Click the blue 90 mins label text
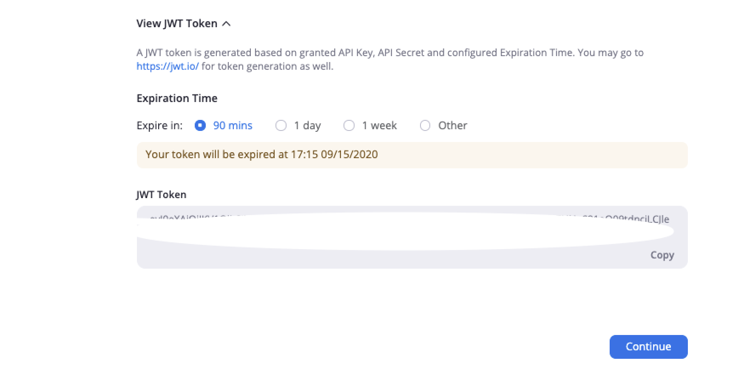 click(233, 125)
